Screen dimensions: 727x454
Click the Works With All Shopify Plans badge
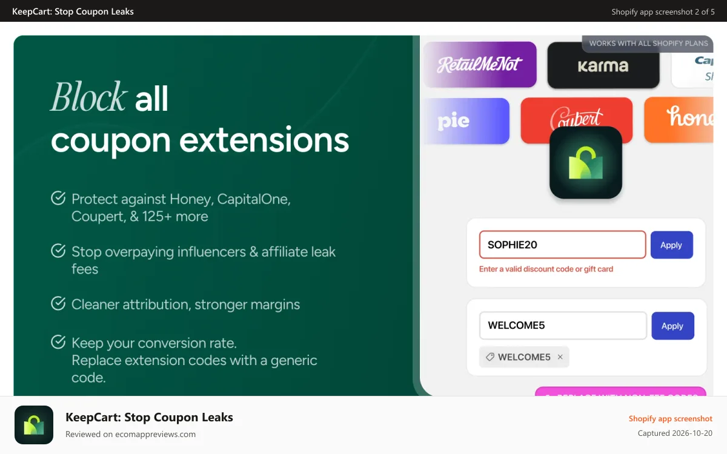[x=648, y=43]
